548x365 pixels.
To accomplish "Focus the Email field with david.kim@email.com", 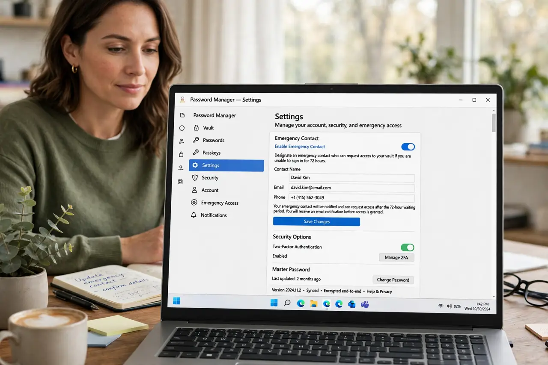I will (x=351, y=188).
